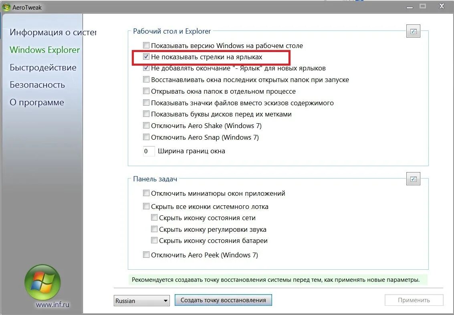Check Отключить миниатюры окон приложений

click(146, 193)
